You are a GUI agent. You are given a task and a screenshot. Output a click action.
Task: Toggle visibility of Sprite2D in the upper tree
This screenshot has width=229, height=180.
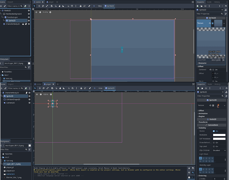point(29,21)
